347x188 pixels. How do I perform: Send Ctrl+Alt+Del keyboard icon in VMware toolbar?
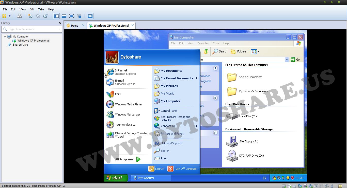click(x=19, y=16)
